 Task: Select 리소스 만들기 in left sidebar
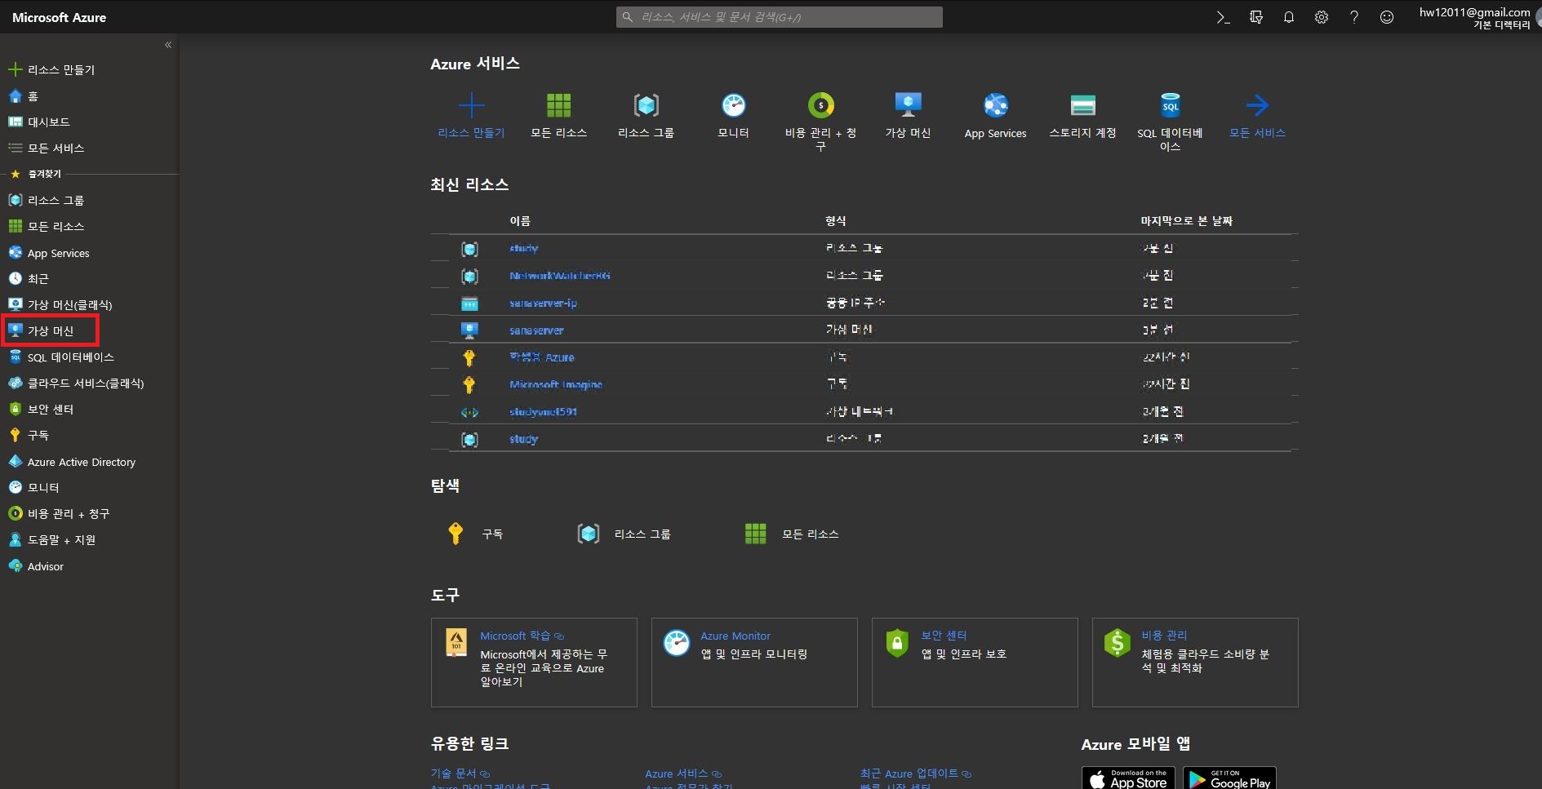pos(52,70)
